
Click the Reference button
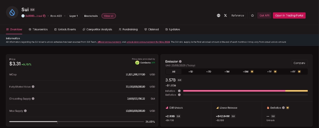238,16
